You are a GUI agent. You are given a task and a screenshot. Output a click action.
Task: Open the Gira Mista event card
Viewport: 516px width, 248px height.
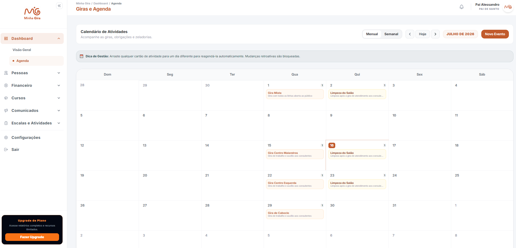295,94
